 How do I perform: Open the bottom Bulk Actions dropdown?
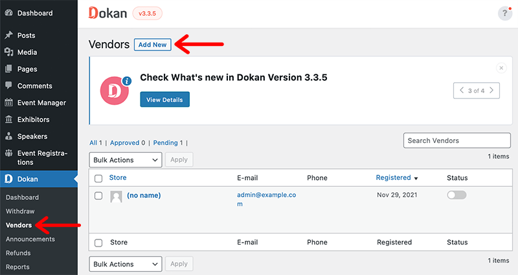[126, 264]
